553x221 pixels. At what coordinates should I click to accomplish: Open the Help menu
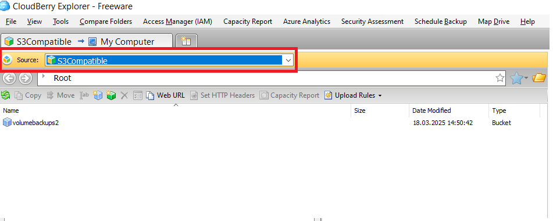[x=527, y=22]
